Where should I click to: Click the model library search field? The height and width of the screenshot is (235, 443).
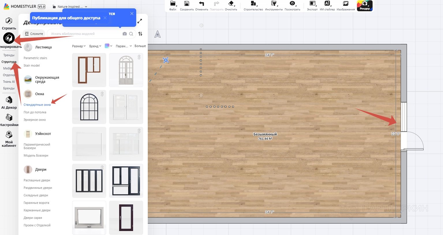[85, 34]
